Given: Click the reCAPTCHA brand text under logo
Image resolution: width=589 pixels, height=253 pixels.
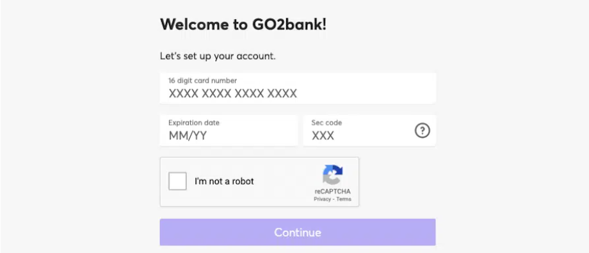Looking at the screenshot, I should click(x=332, y=192).
